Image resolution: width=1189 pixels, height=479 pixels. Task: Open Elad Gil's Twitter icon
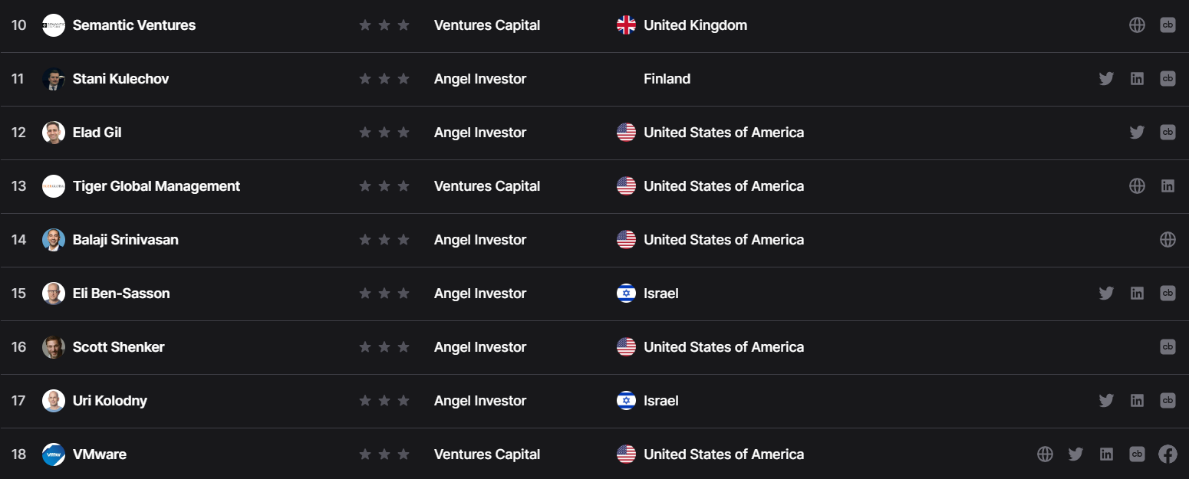[1137, 133]
